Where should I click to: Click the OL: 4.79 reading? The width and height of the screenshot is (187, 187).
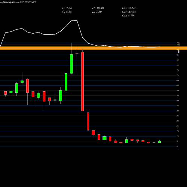pos(128,16)
